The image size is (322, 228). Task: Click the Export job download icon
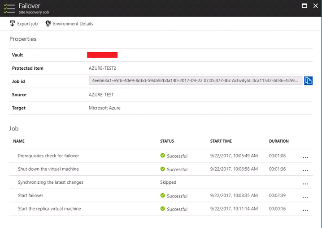point(12,24)
